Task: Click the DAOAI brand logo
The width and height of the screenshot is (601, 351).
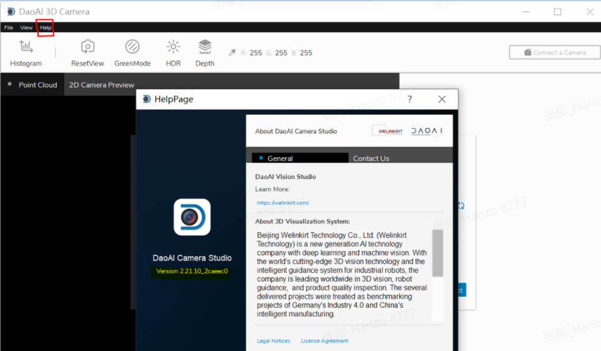Action: pos(426,131)
